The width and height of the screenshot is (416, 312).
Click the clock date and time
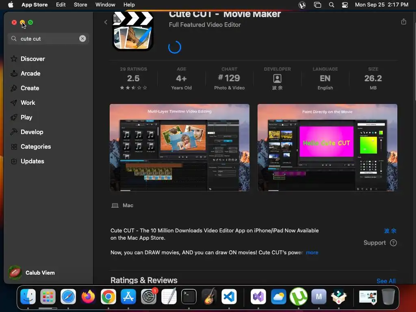click(381, 4)
